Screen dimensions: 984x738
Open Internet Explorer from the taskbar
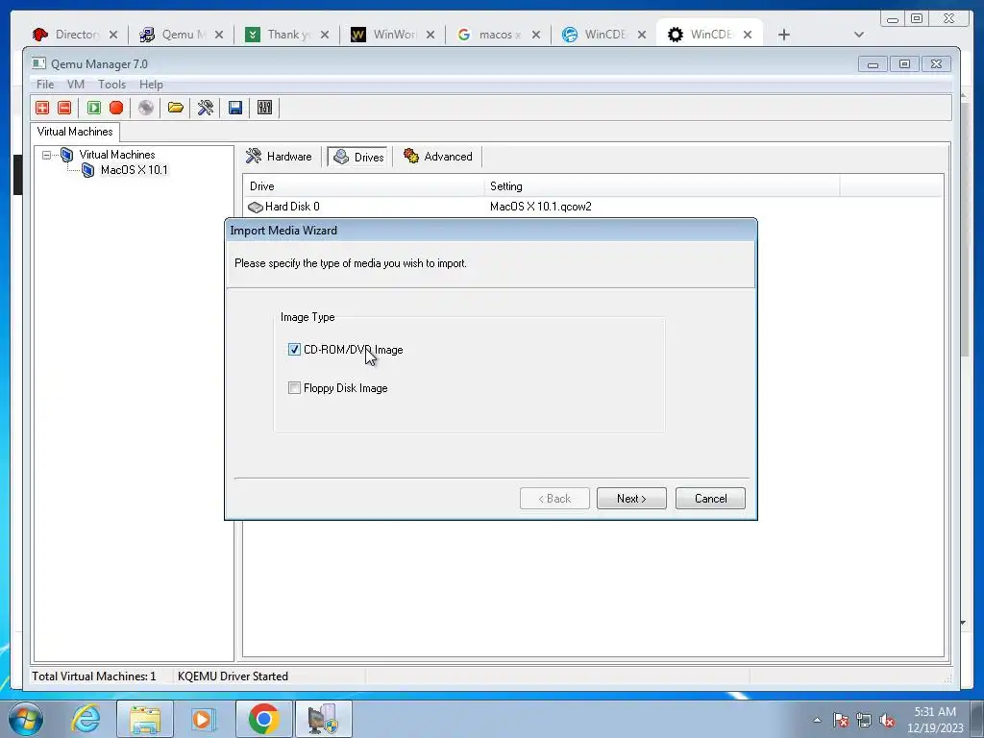86,719
